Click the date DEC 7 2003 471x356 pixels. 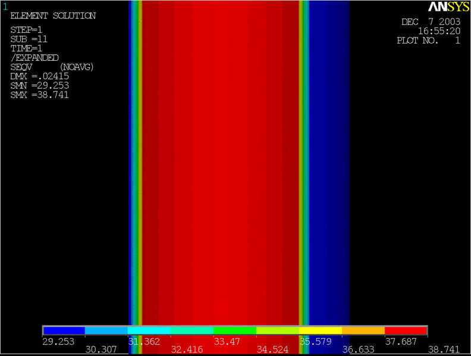point(431,22)
